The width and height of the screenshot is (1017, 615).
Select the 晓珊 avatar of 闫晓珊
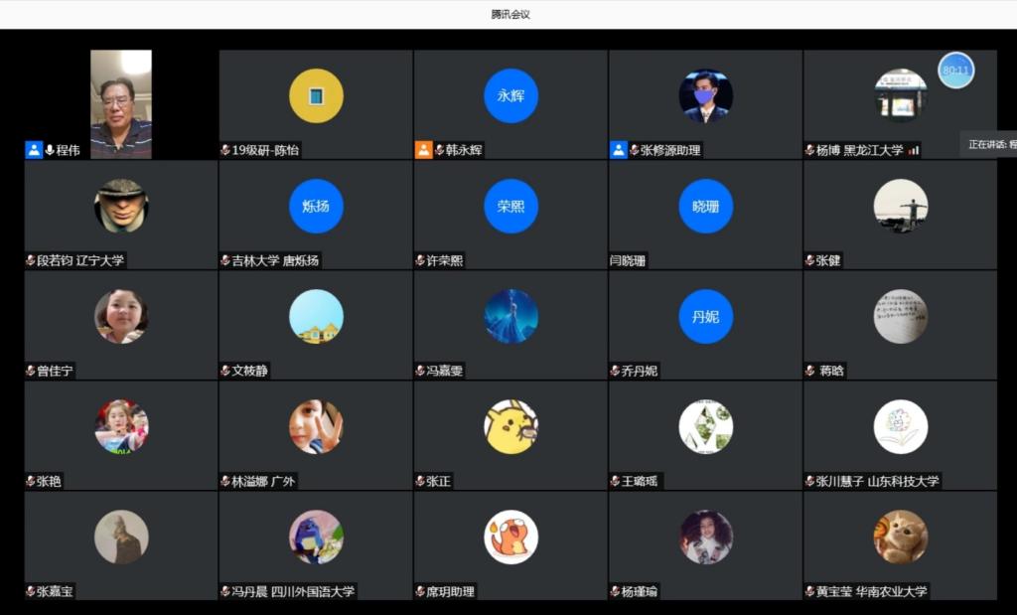tap(706, 207)
